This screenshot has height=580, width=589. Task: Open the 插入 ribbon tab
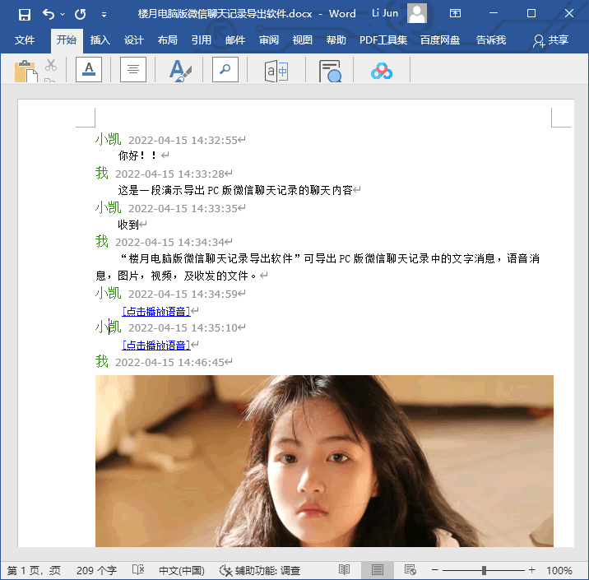click(100, 39)
